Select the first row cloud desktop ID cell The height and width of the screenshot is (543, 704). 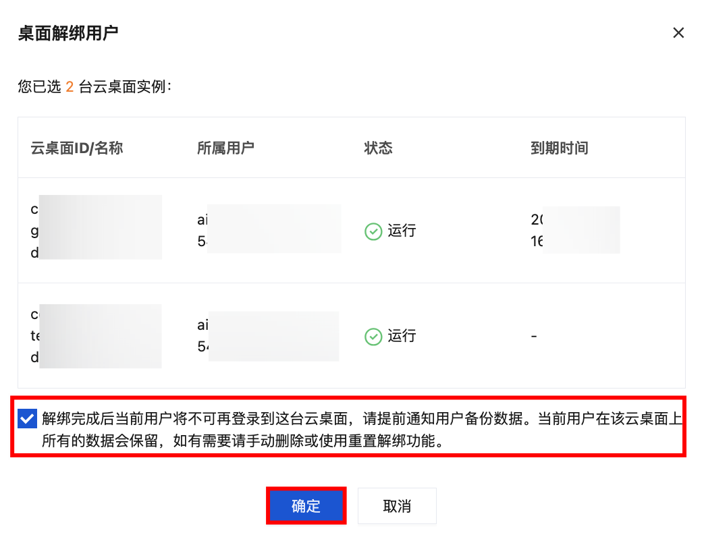[x=96, y=229]
